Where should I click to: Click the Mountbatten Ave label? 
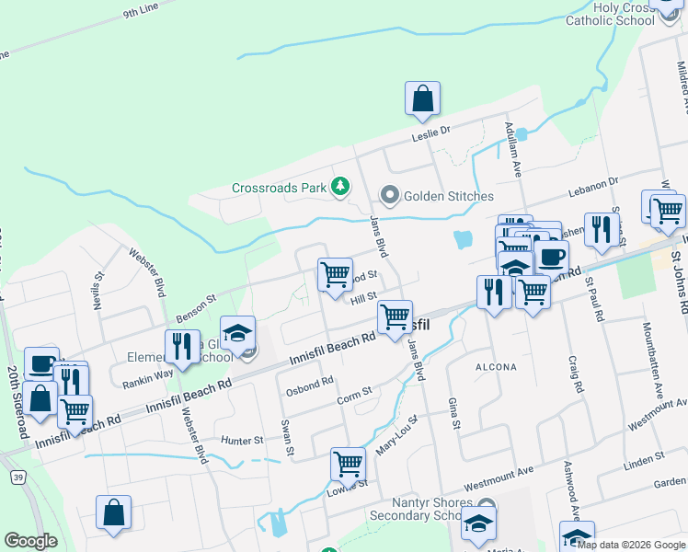tap(652, 361)
